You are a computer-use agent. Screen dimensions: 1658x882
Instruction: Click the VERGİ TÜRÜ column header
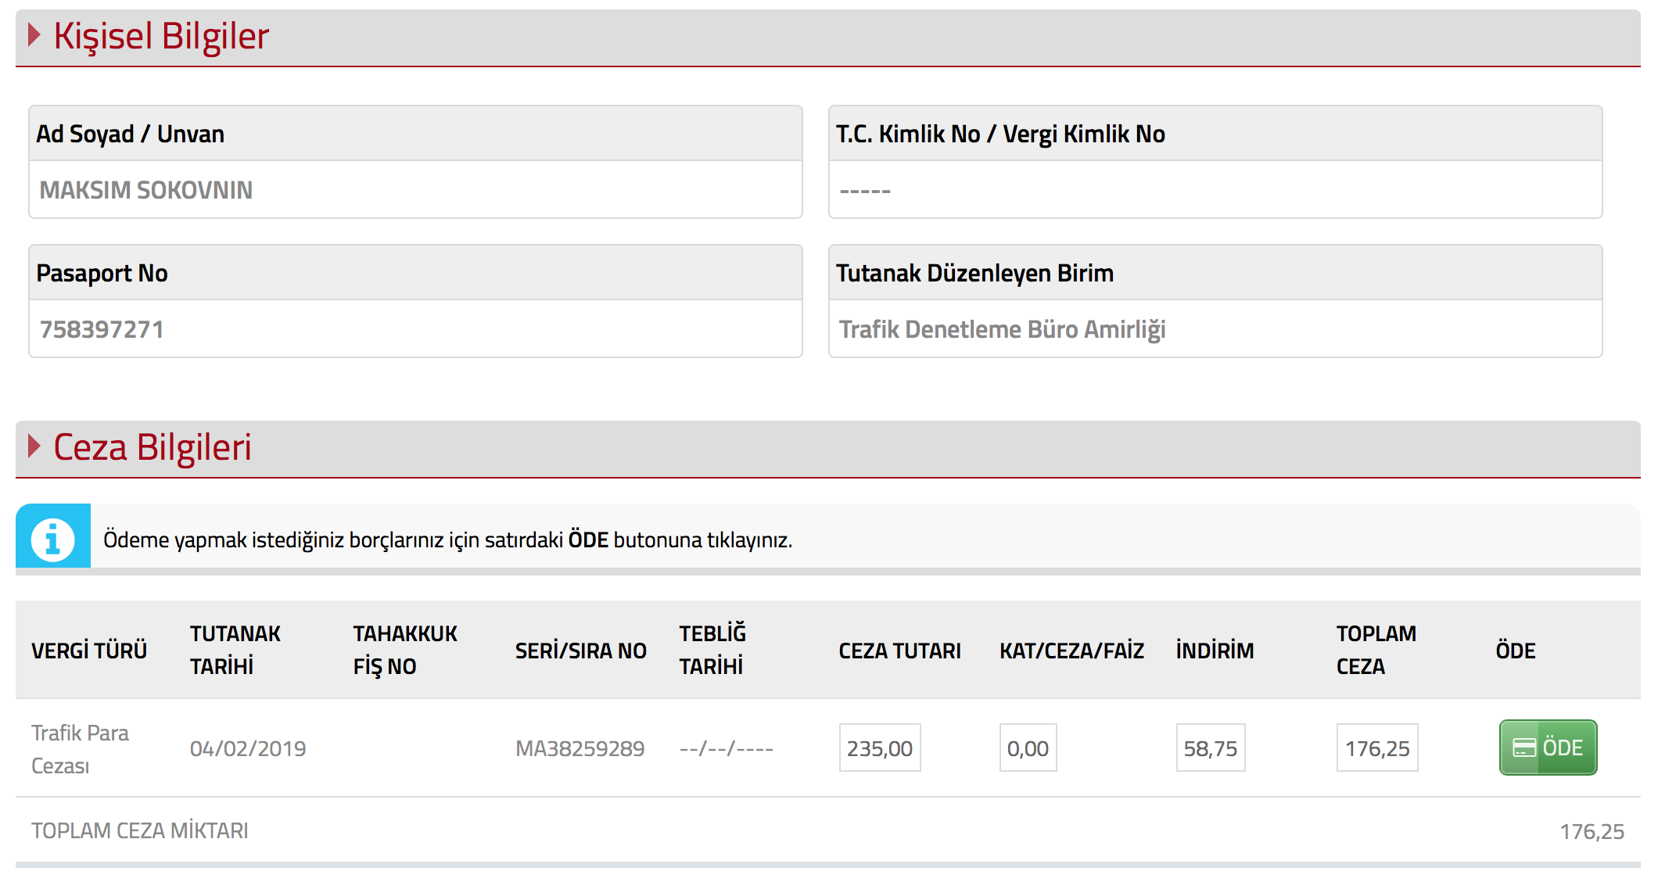click(89, 651)
